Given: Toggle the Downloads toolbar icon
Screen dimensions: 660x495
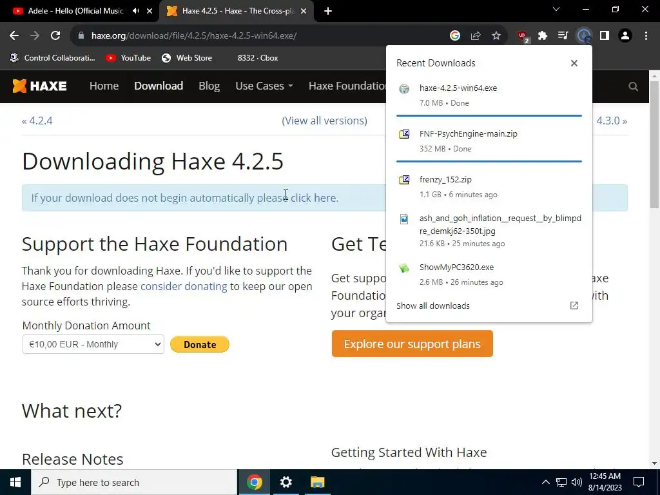Looking at the screenshot, I should pos(584,36).
